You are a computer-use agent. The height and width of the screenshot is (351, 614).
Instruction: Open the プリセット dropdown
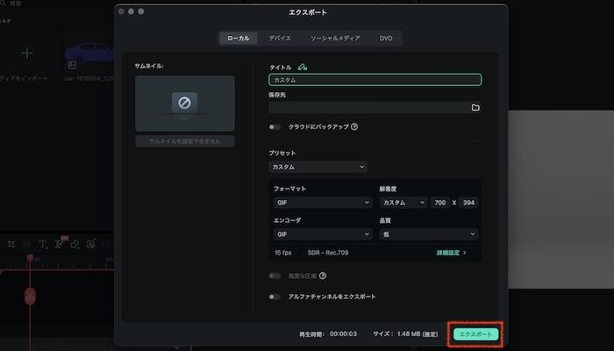coord(318,167)
